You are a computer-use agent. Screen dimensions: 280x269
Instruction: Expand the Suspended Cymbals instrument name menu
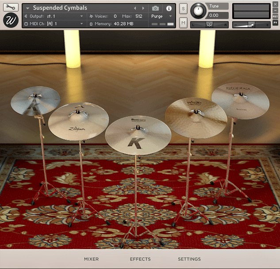[27, 8]
